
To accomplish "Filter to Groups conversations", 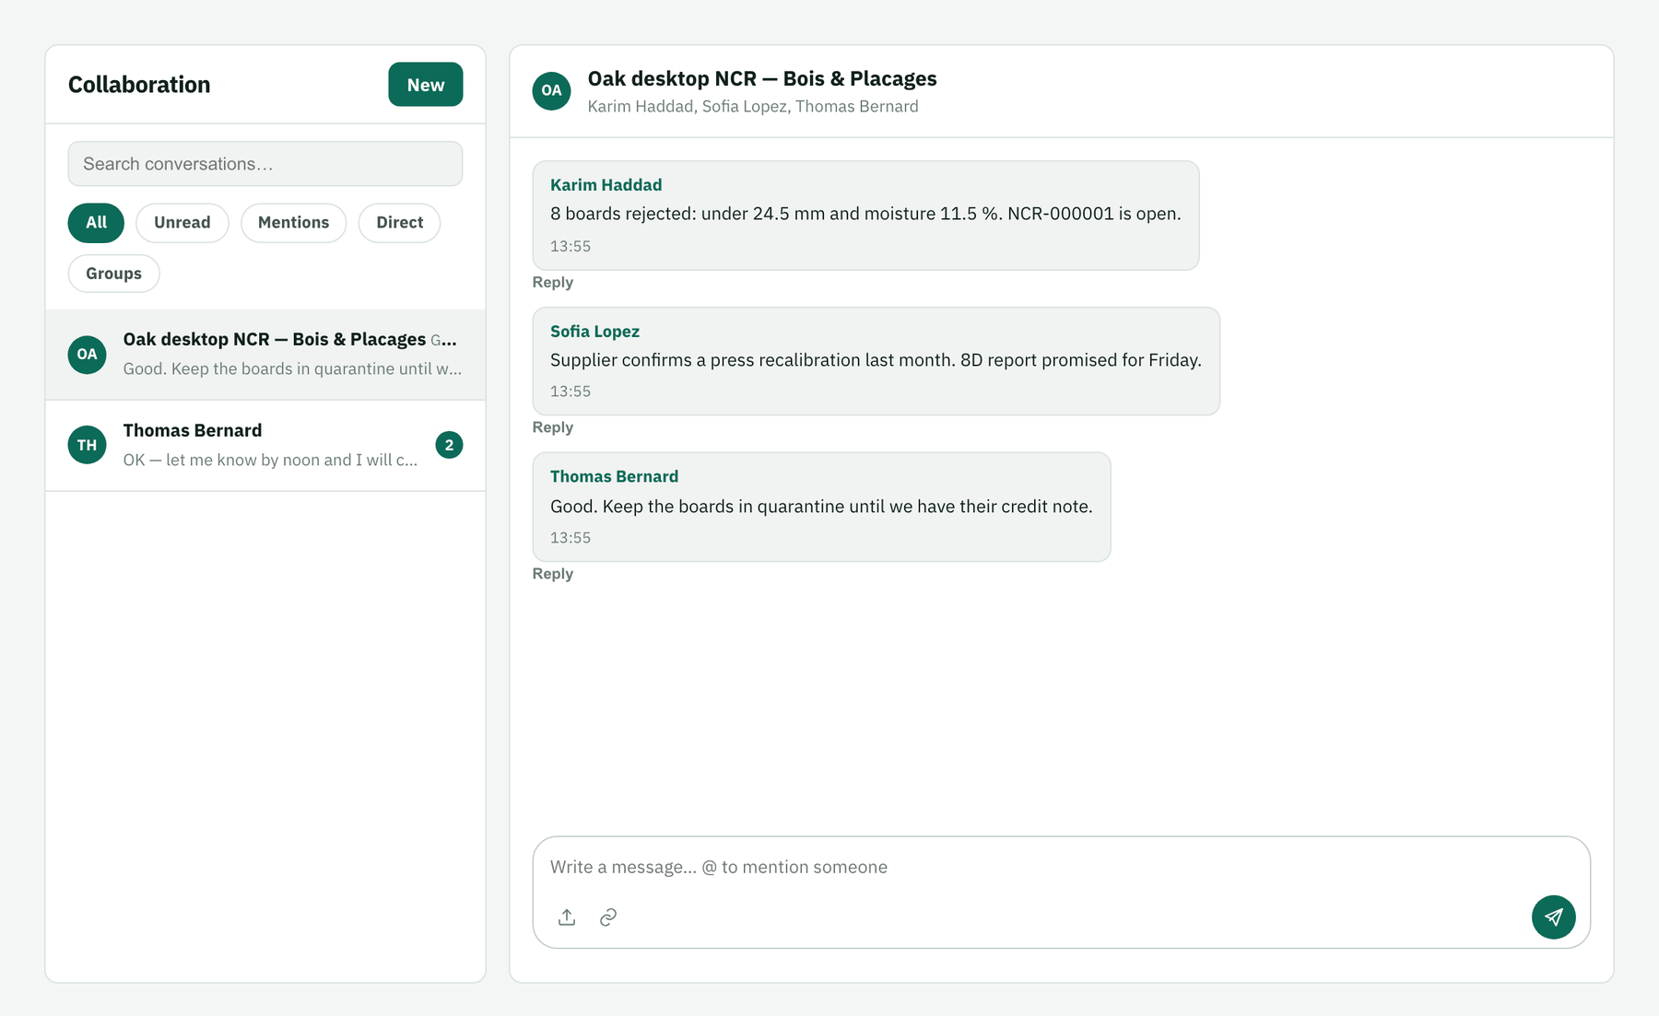I will (113, 274).
